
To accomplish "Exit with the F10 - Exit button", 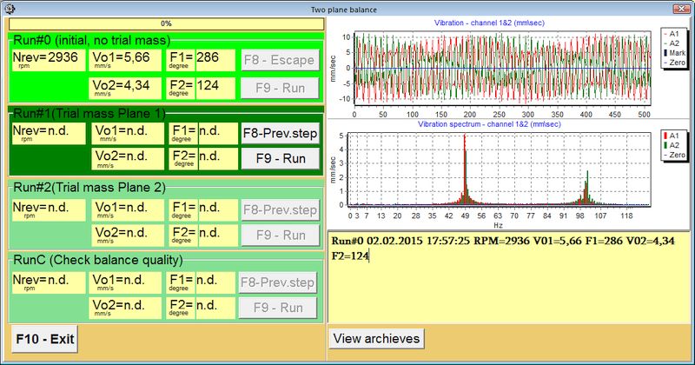I will tap(44, 339).
